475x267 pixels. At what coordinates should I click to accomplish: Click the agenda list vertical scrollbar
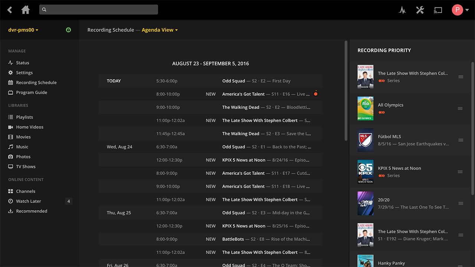(346, 91)
